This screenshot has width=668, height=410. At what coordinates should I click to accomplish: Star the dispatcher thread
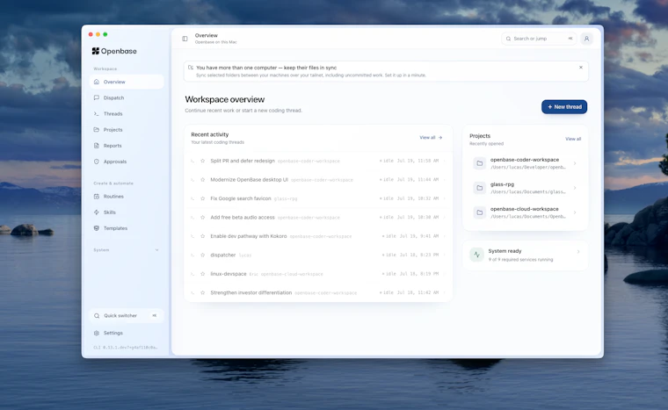pos(203,255)
